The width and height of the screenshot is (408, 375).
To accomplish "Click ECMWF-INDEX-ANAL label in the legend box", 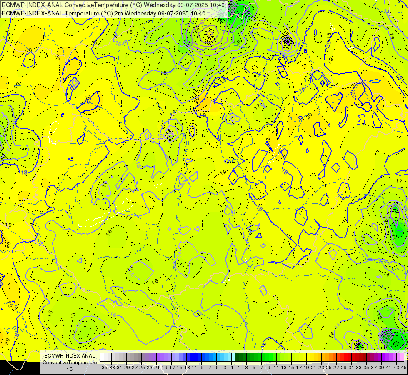I will 70,356.
